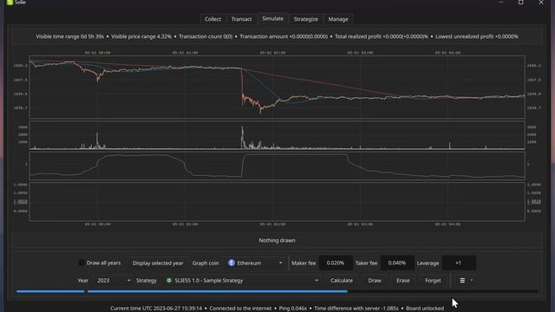
Task: Click the Nothing drawn status text
Action: [x=277, y=241]
